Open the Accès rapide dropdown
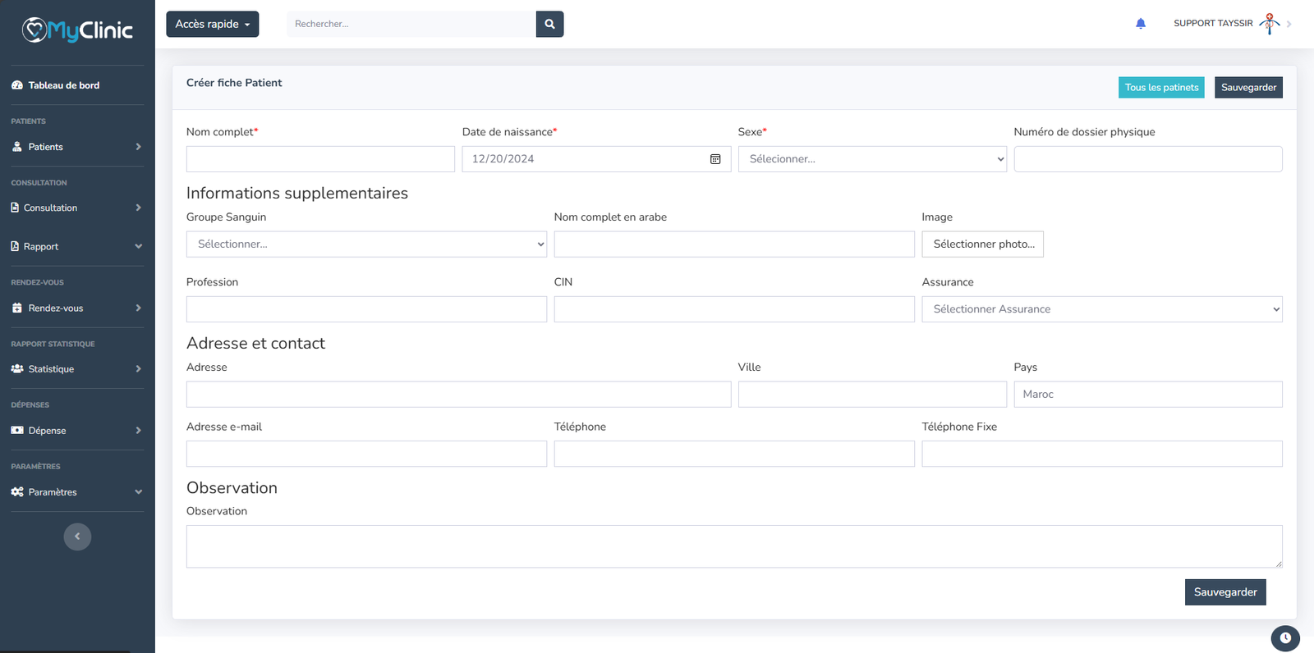Image resolution: width=1314 pixels, height=653 pixels. click(212, 24)
